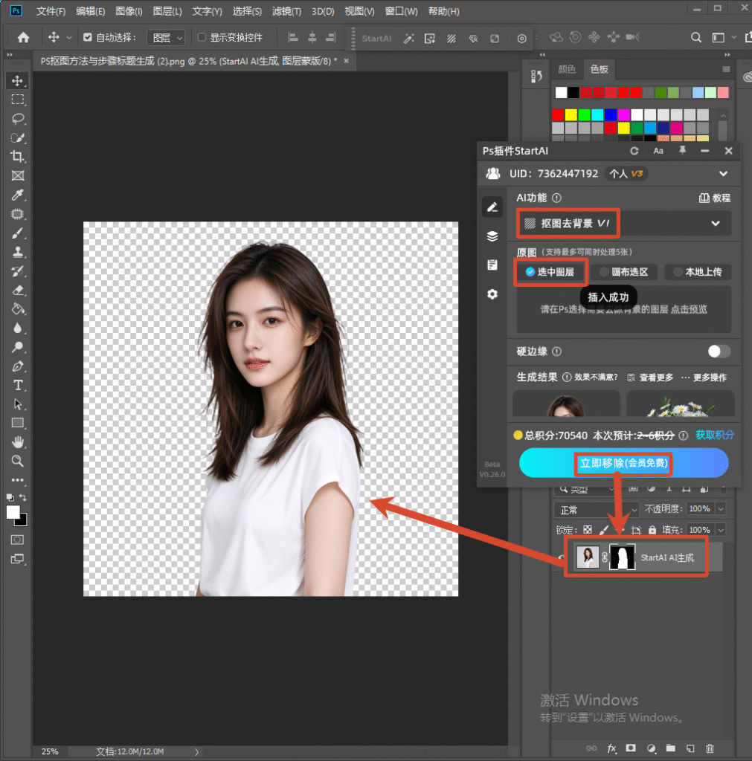Select the Clone Stamp tool
The width and height of the screenshot is (752, 761).
pyautogui.click(x=18, y=252)
